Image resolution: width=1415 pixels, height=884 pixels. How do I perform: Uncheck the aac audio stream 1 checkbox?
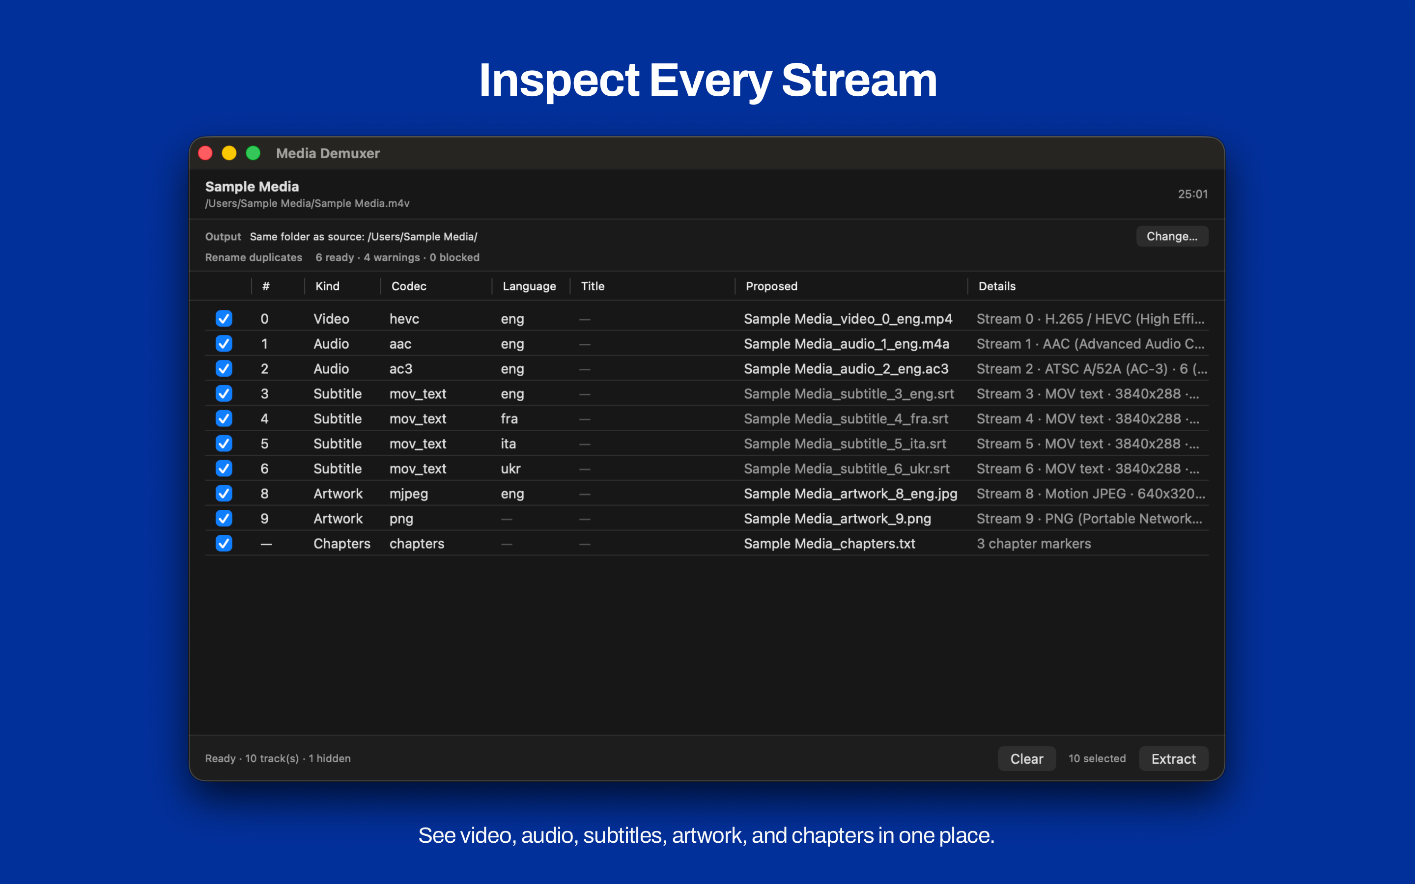pos(224,344)
